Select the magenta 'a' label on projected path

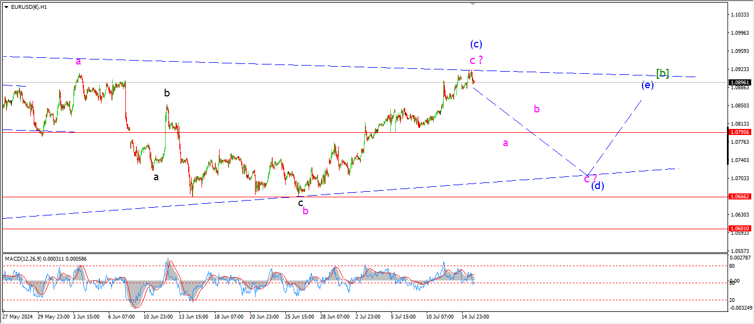click(505, 143)
